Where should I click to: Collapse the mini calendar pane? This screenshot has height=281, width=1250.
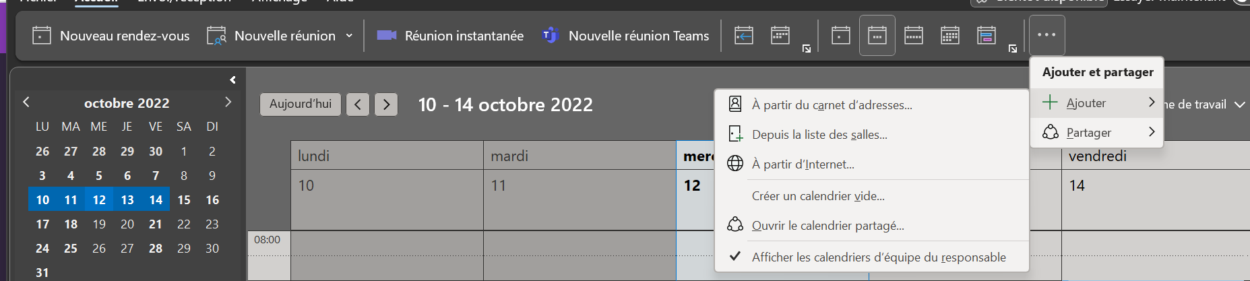tap(232, 80)
